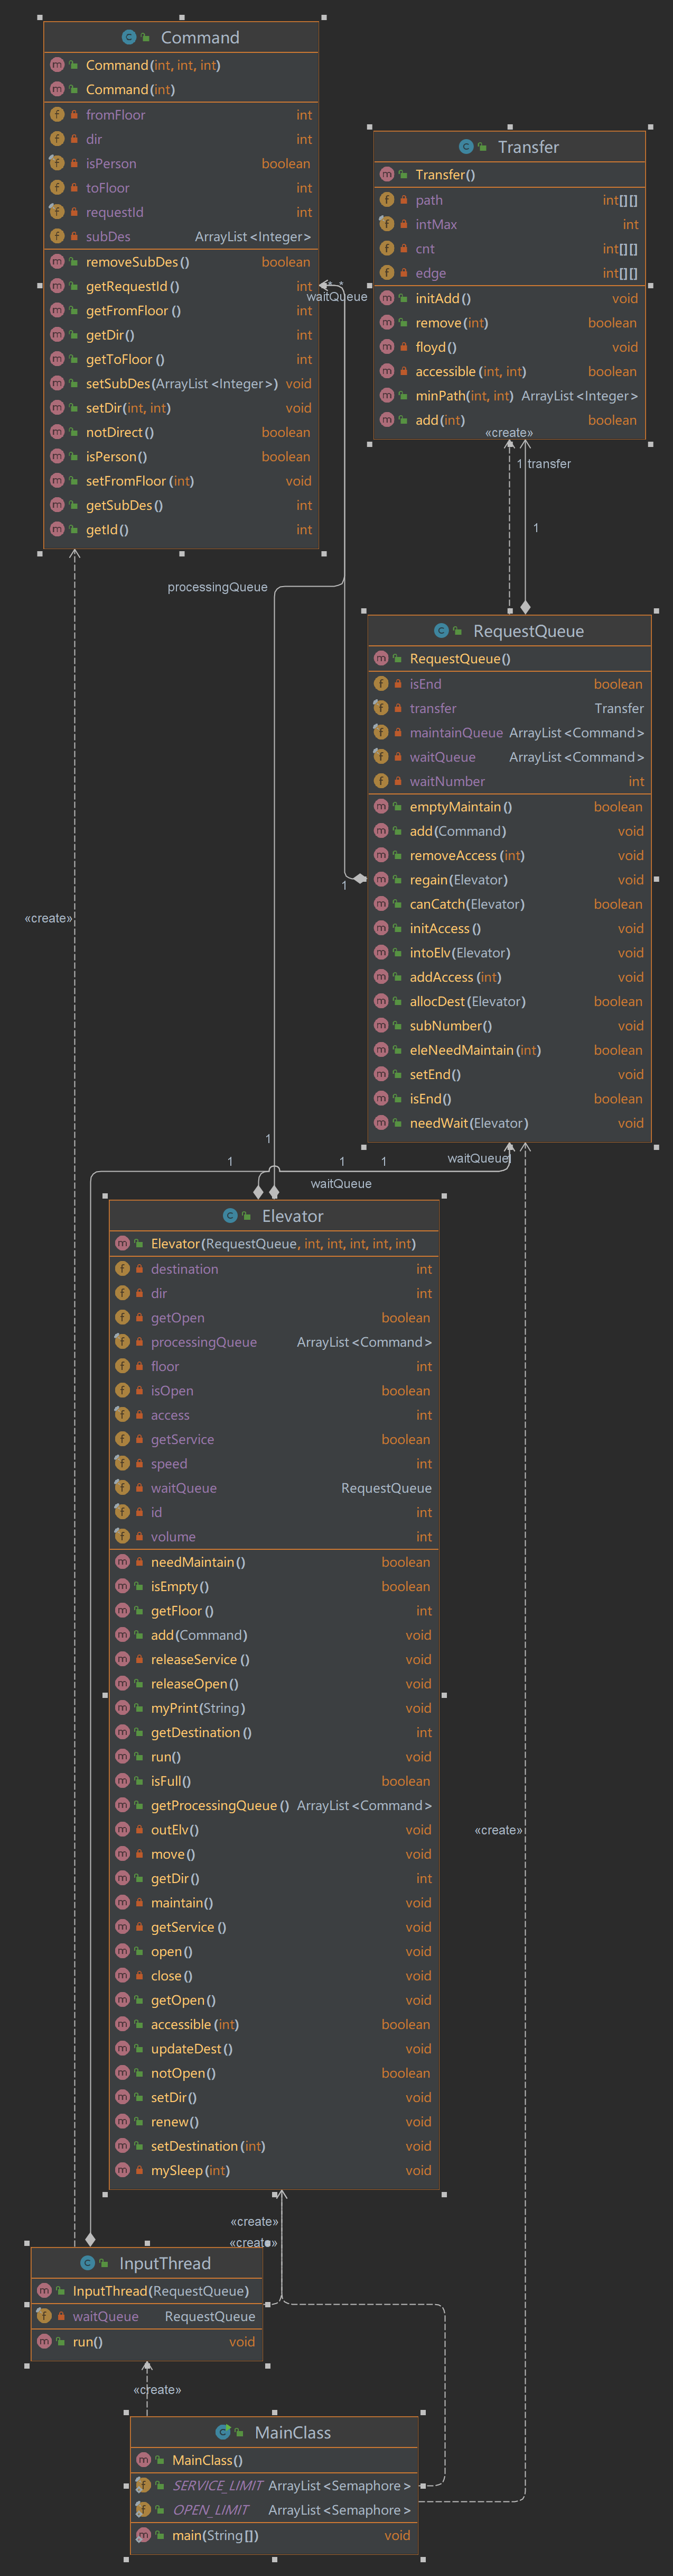The width and height of the screenshot is (673, 2576).
Task: Select the constructor icon beside Transfer()
Action: (x=387, y=174)
